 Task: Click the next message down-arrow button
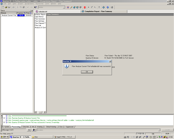pos(34,130)
